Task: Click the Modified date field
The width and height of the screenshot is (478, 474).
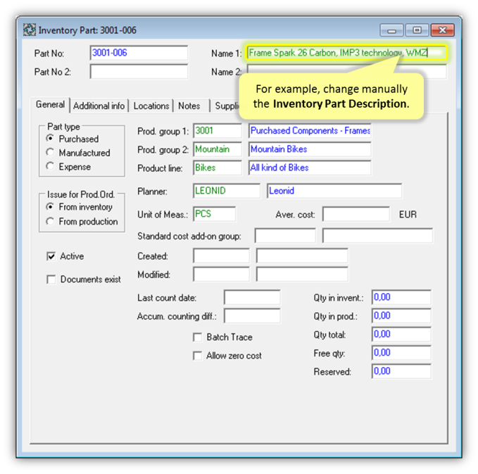Action: coord(221,275)
